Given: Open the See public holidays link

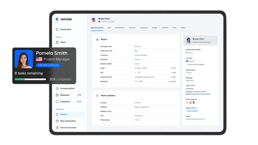Looking at the screenshot, I should (x=196, y=64).
